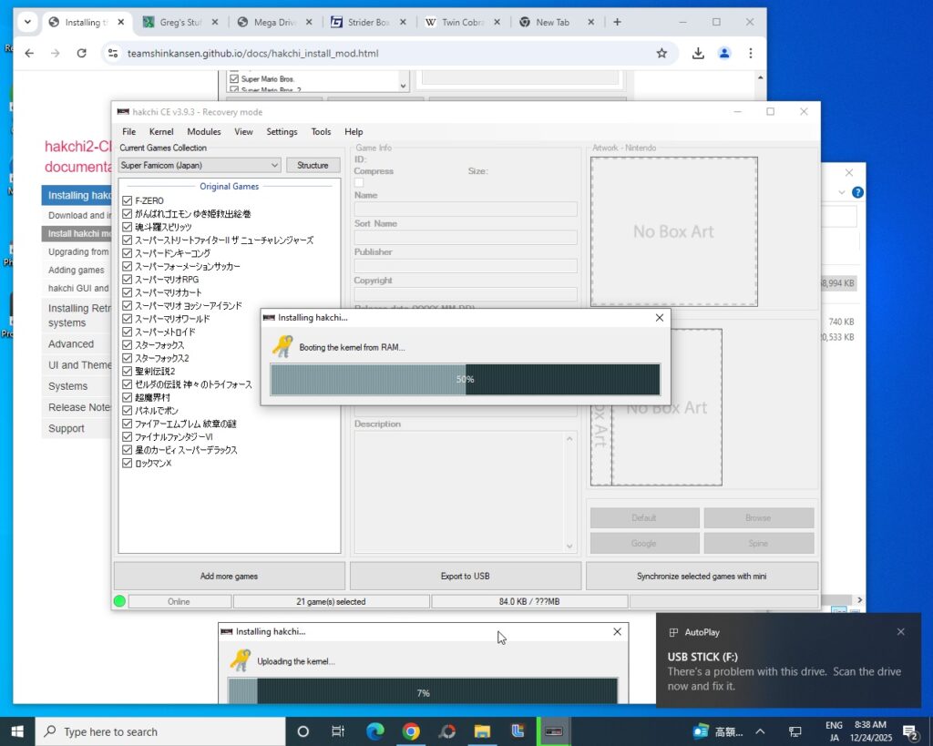The width and height of the screenshot is (933, 746).
Task: Click the Structure button
Action: pos(313,166)
